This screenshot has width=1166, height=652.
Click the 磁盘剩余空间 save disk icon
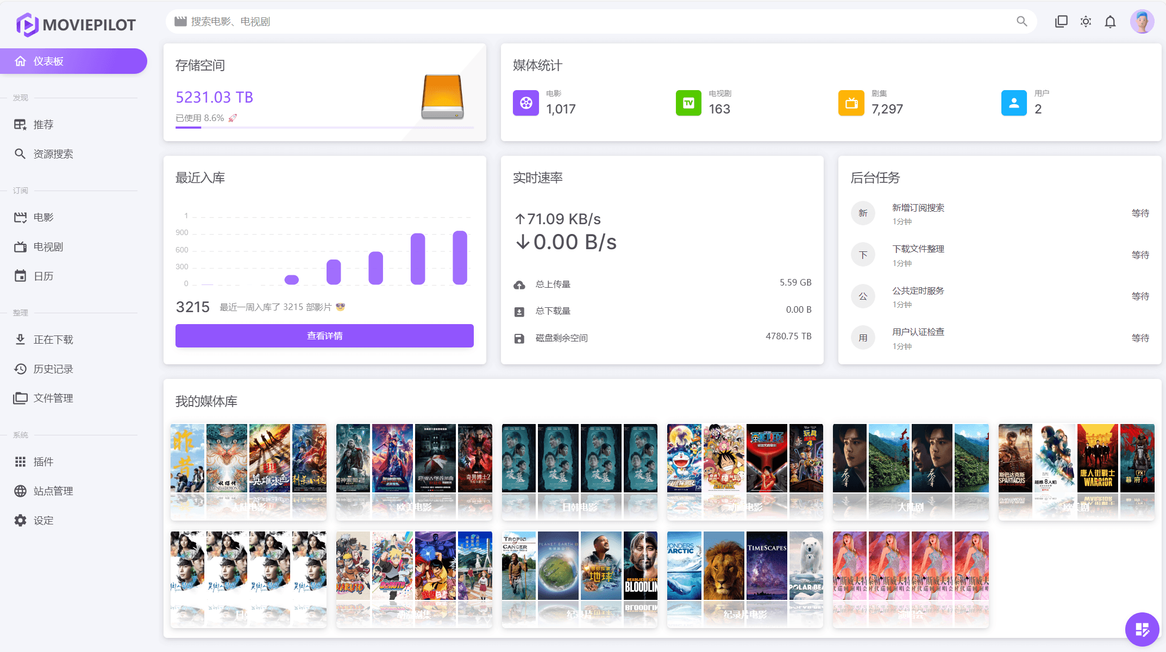[x=519, y=339]
